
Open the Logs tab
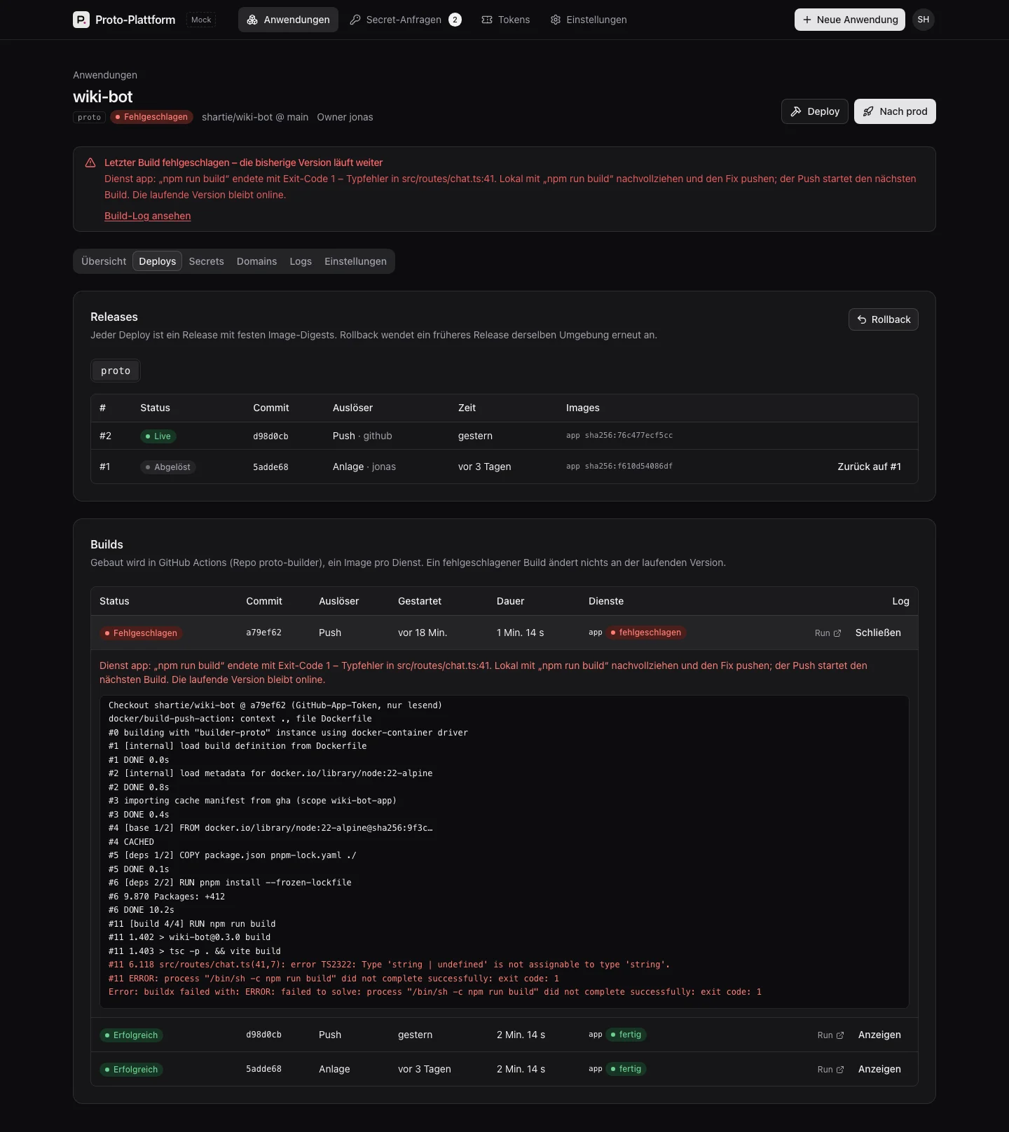click(x=301, y=261)
